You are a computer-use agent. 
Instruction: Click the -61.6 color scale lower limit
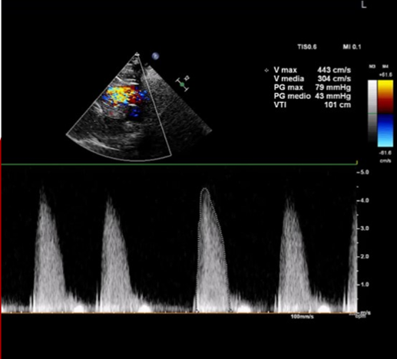385,153
